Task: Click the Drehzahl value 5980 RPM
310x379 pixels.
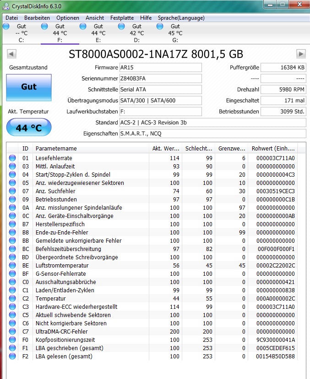Action: 283,89
